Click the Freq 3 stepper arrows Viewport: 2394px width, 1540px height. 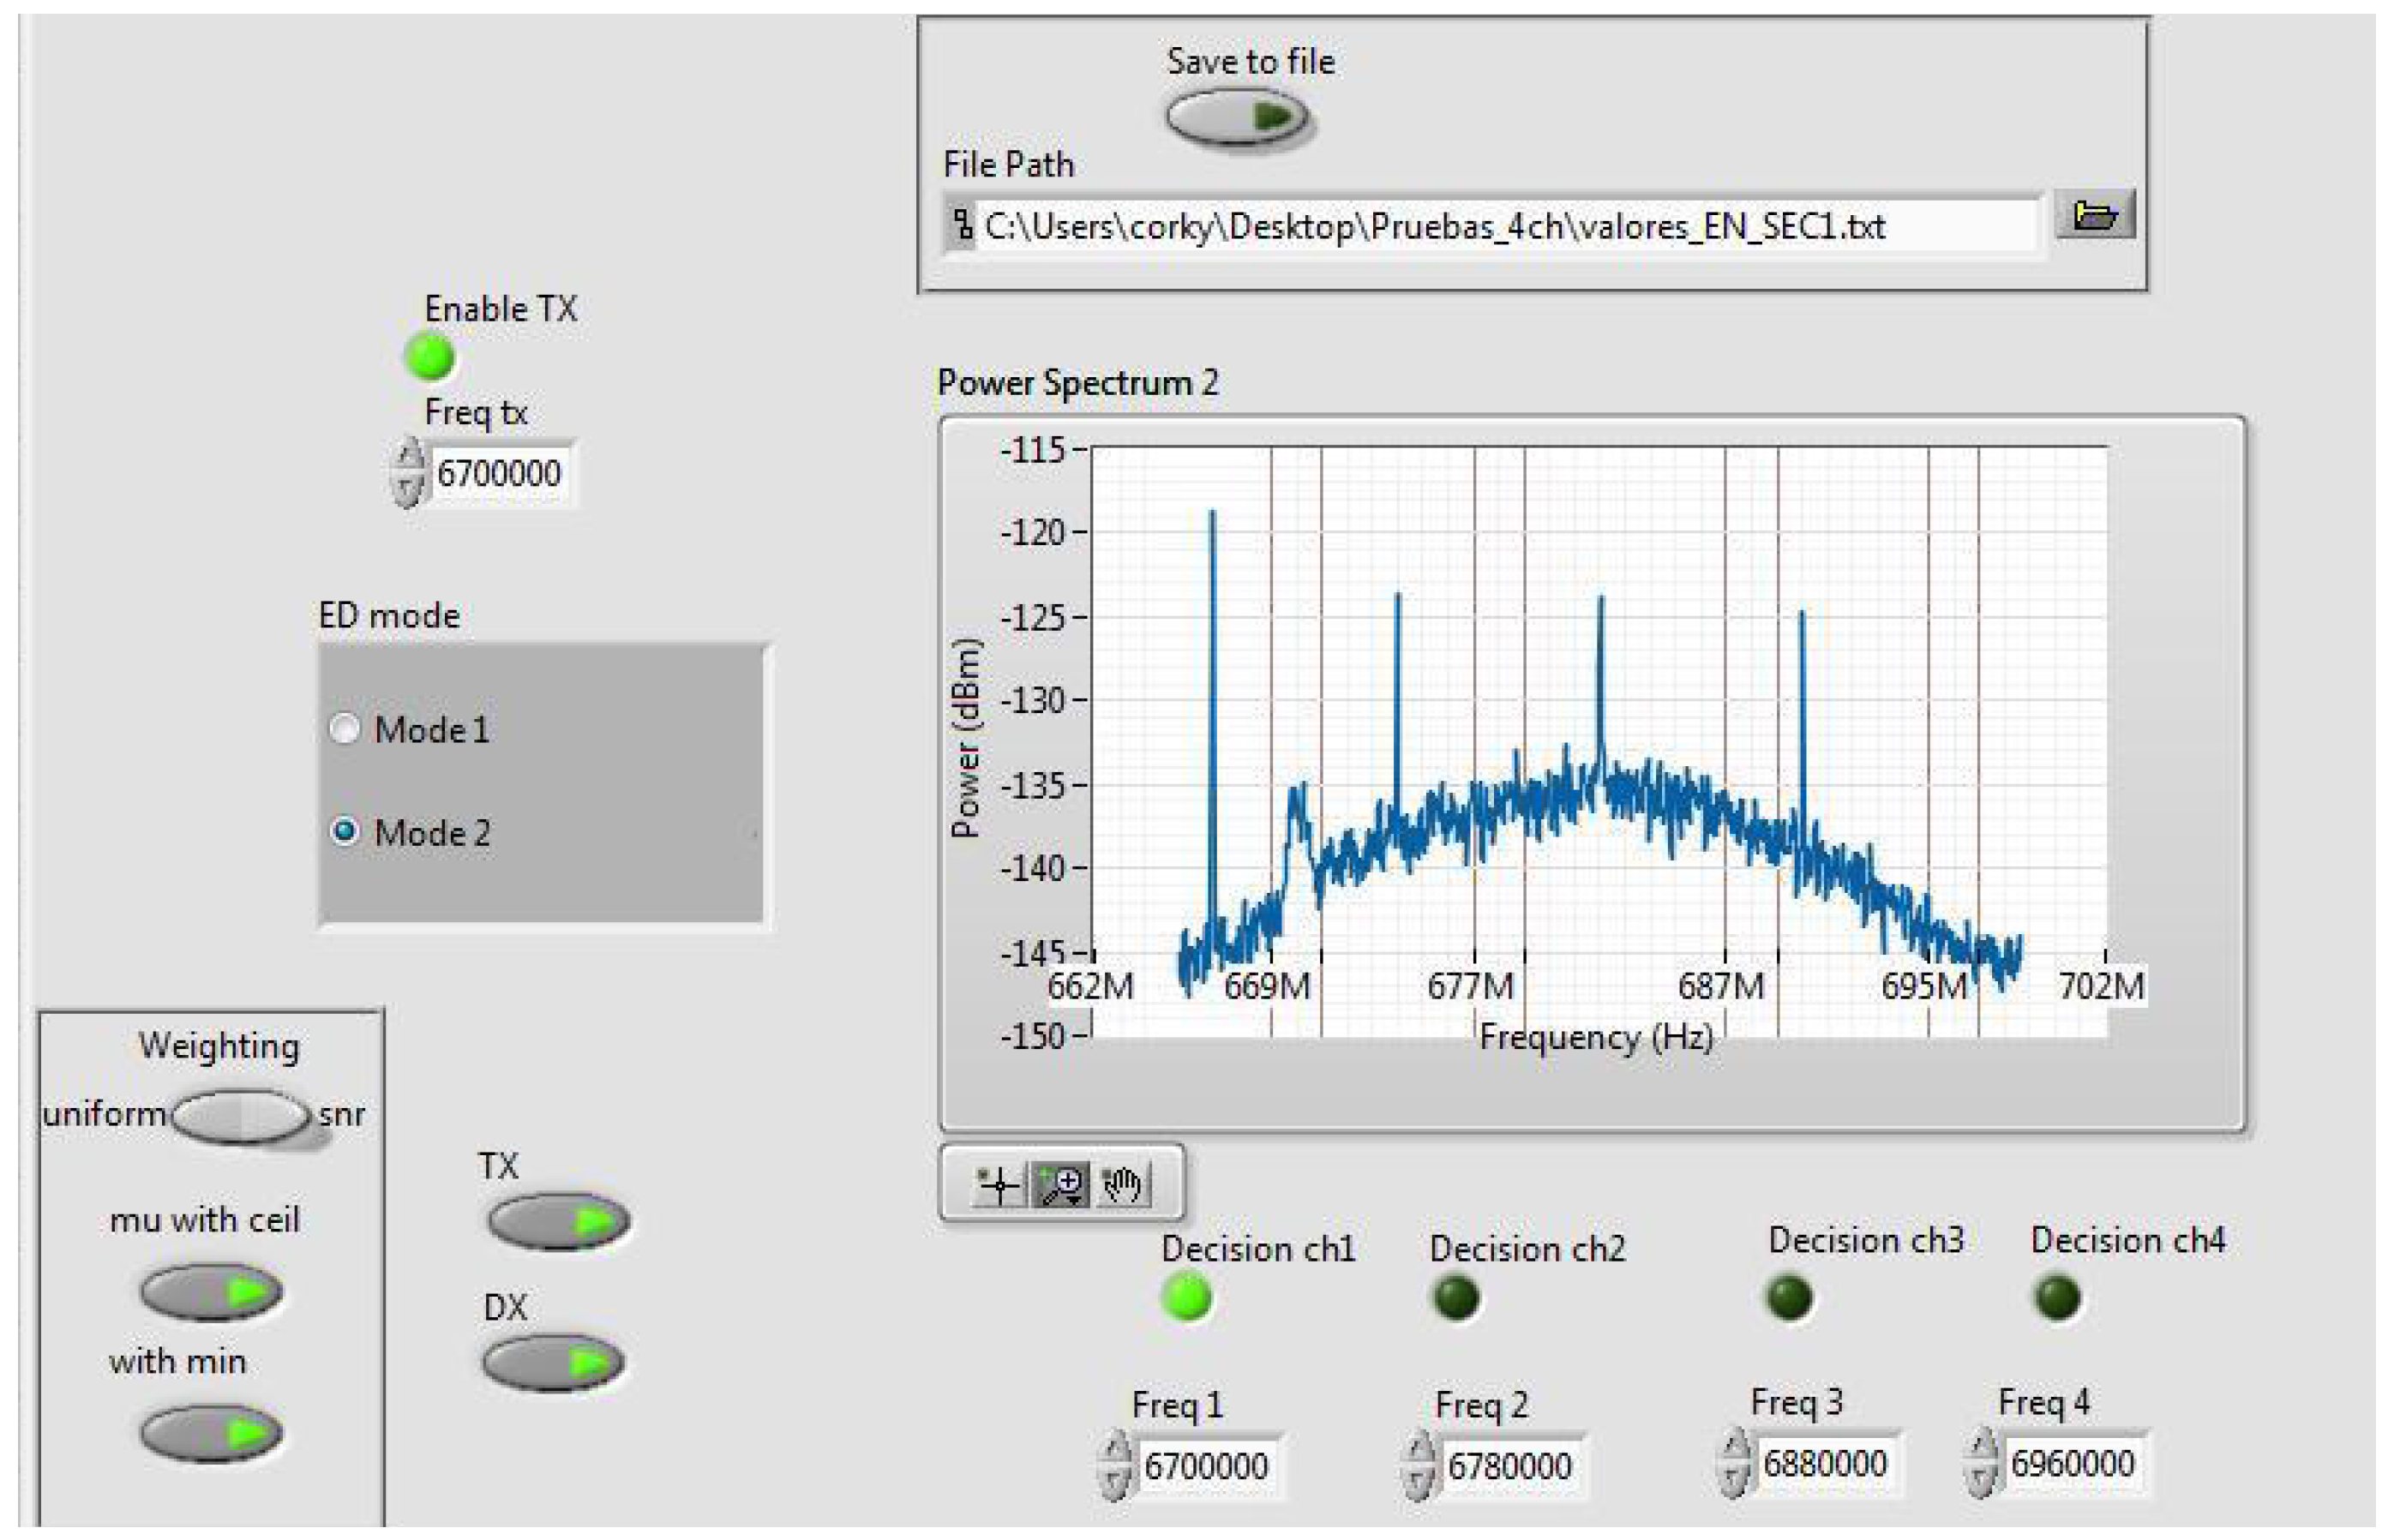click(x=1733, y=1463)
